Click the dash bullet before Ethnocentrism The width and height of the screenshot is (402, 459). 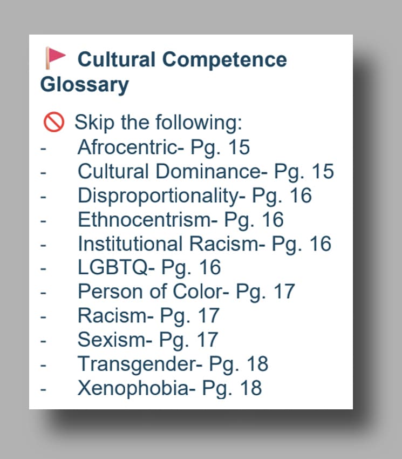pyautogui.click(x=43, y=220)
